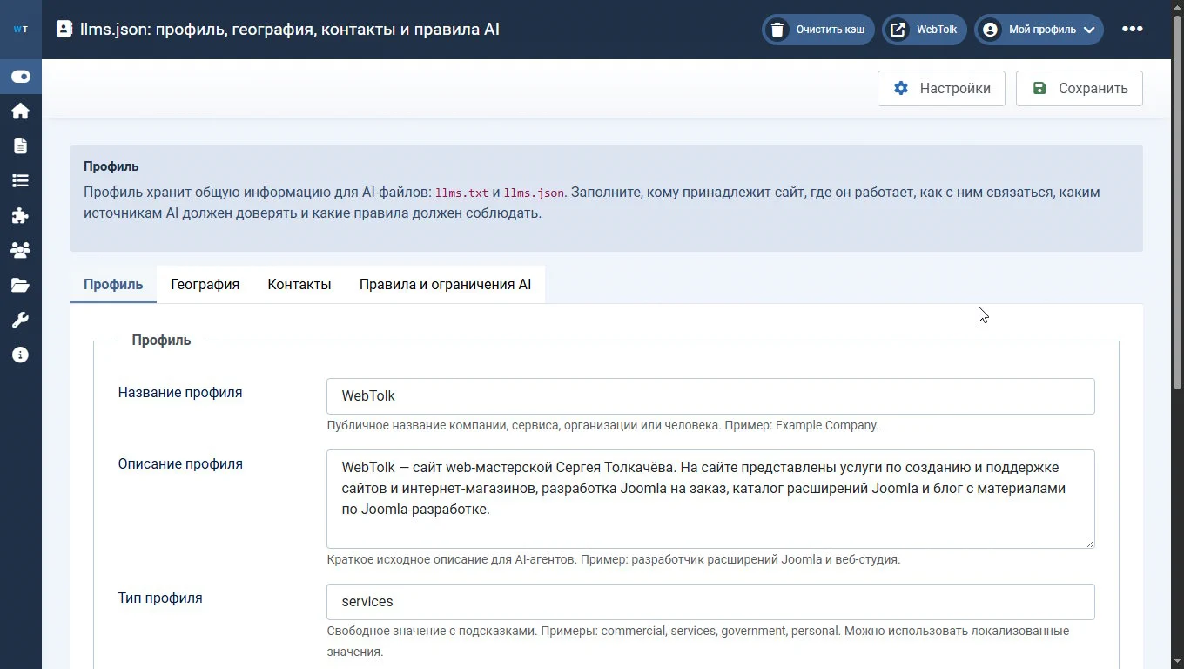Viewport: 1184px width, 669px height.
Task: Click the page title llms.json heading
Action: point(290,29)
